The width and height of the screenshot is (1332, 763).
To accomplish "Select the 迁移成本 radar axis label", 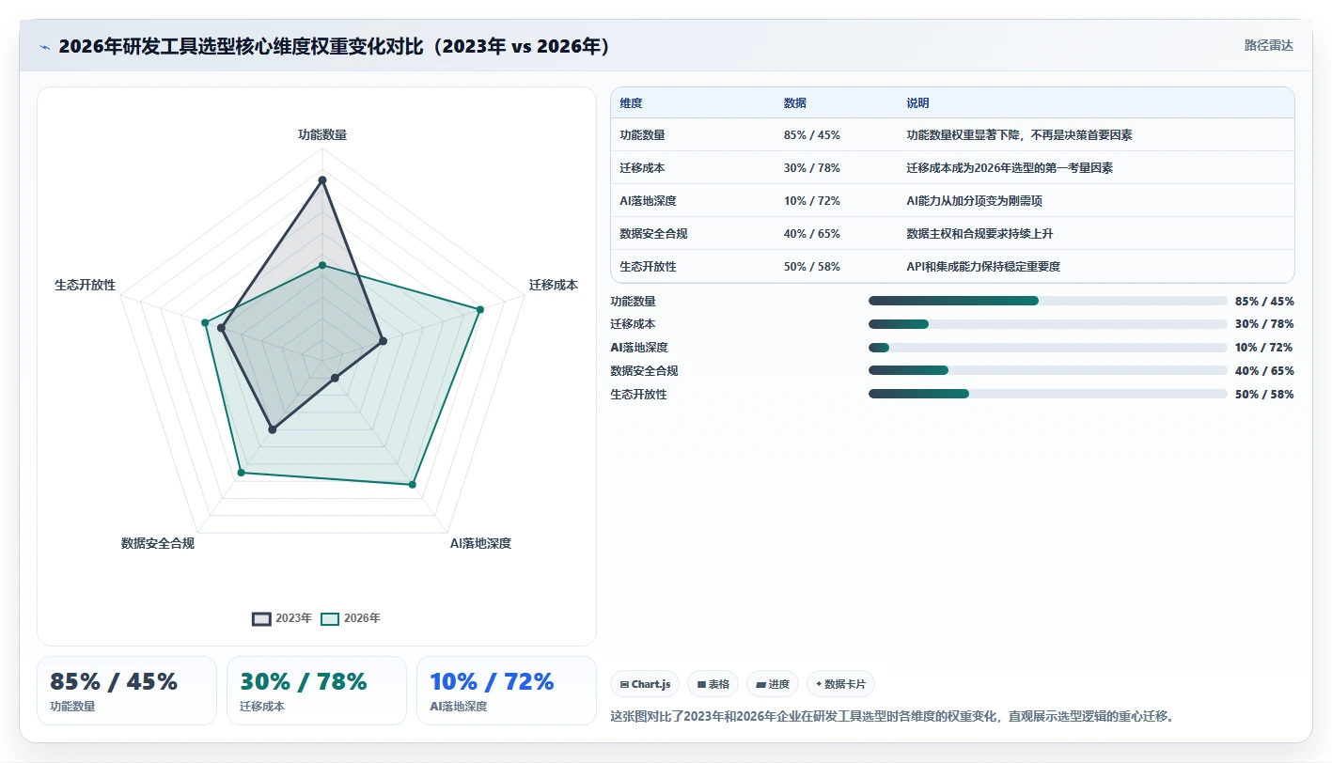I will click(x=554, y=285).
